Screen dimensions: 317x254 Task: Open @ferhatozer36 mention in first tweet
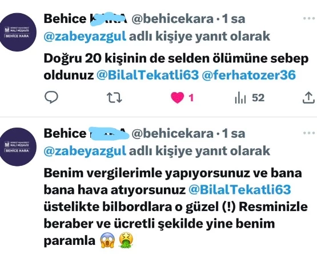248,75
